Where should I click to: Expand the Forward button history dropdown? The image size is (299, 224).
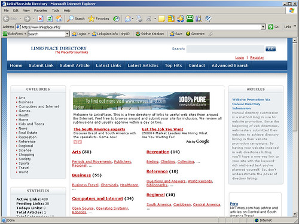(33, 19)
